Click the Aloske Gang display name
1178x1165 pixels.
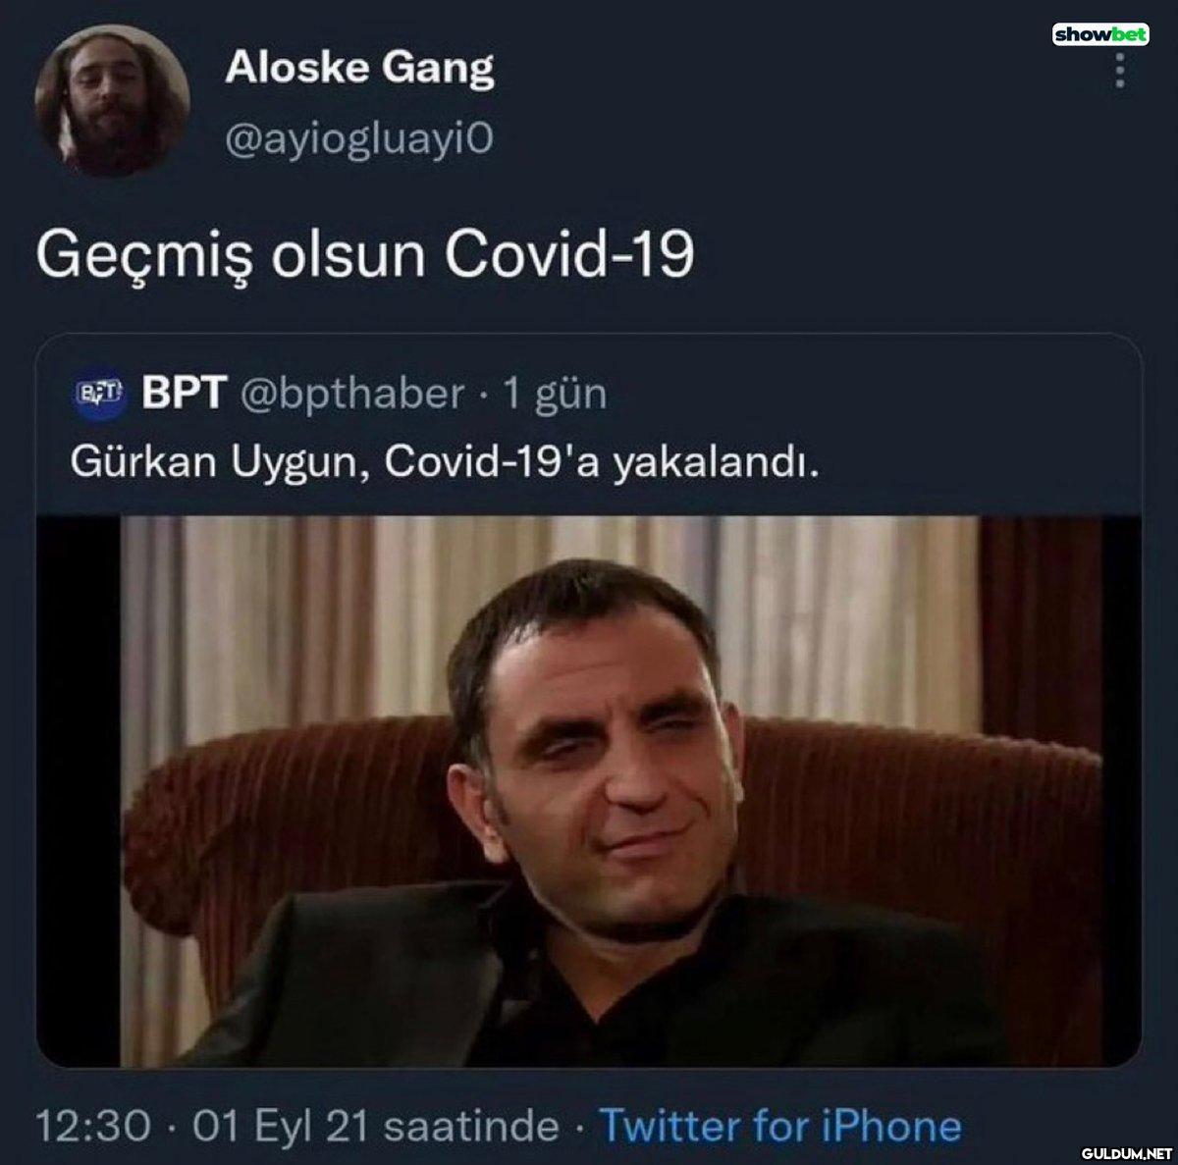coord(359,68)
